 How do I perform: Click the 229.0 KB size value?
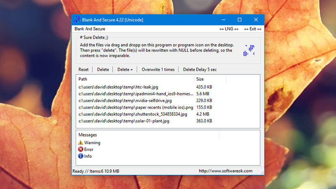pos(204,100)
